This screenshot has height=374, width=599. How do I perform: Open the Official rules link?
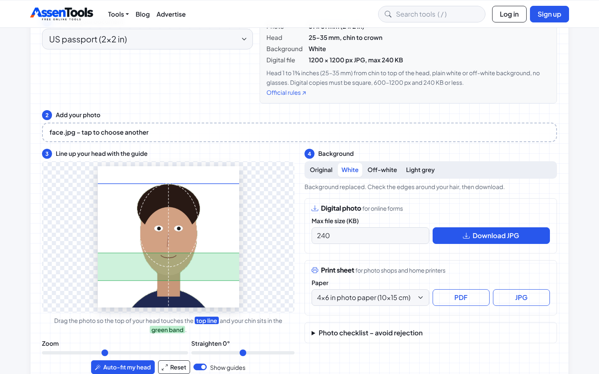286,93
